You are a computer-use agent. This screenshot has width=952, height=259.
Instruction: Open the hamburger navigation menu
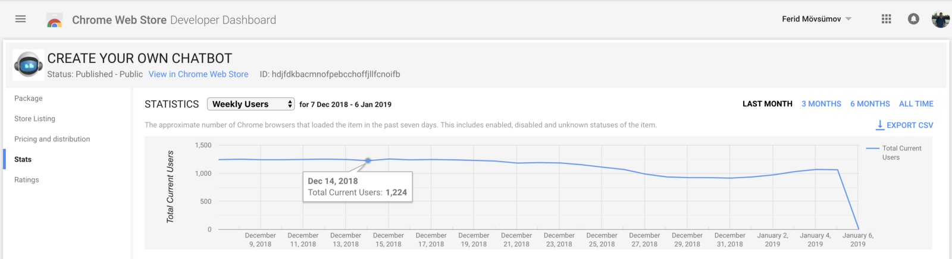click(20, 19)
